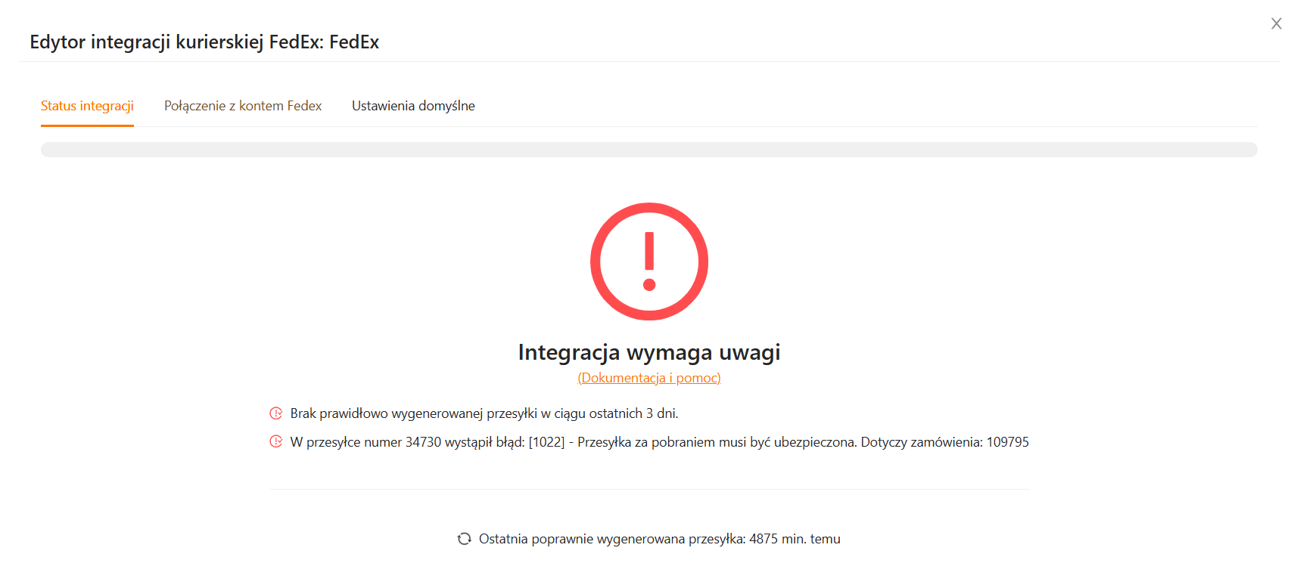Click the clock icon beside the error 1022 message

point(276,442)
